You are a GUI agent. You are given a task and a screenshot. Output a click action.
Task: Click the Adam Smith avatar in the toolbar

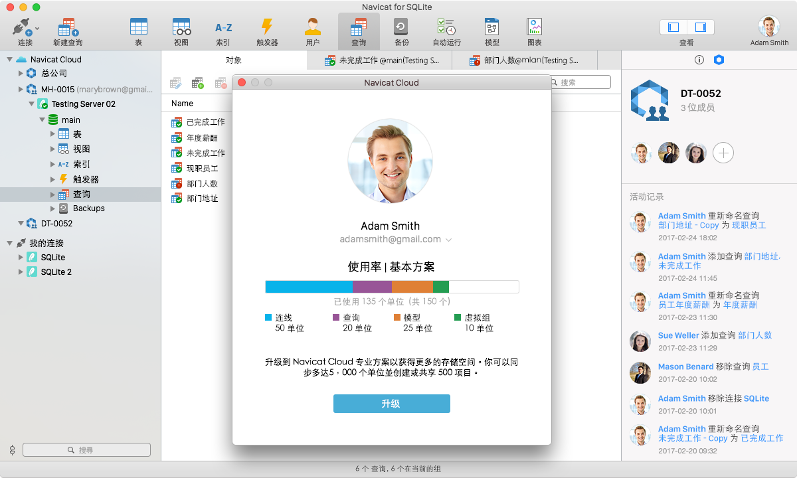pyautogui.click(x=769, y=27)
